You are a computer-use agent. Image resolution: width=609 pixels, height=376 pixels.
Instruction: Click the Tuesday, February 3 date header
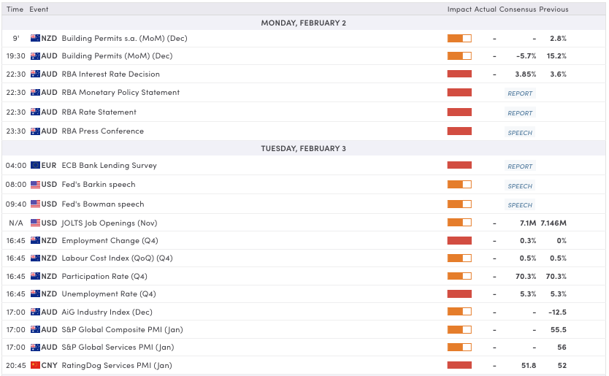(304, 148)
